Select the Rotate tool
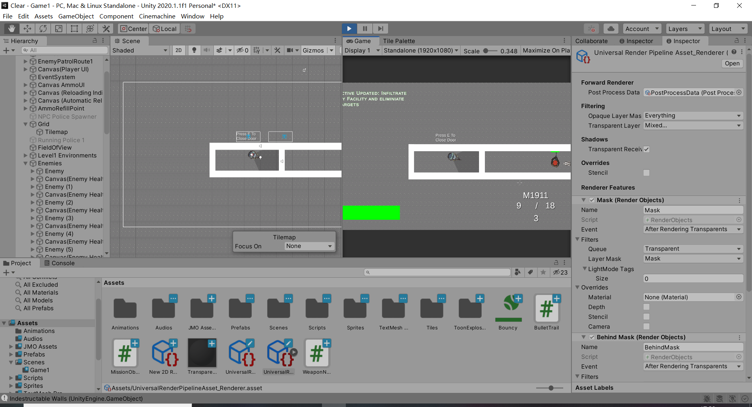This screenshot has height=407, width=752. pos(43,29)
